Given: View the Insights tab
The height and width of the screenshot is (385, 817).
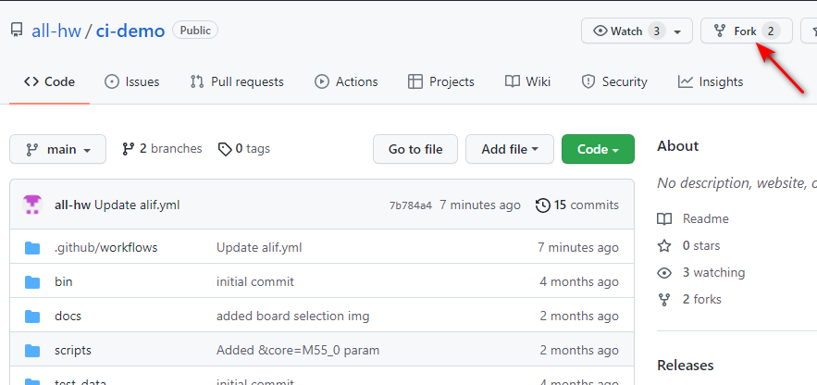Looking at the screenshot, I should [711, 81].
